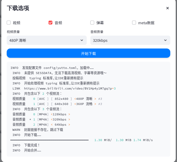
Task: Click the 开始合并 log line at the bottom
Action: click(x=33, y=150)
